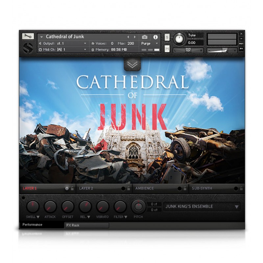This screenshot has height=263, width=263.
Task: Go to the previous instrument arrow
Action: click(129, 37)
